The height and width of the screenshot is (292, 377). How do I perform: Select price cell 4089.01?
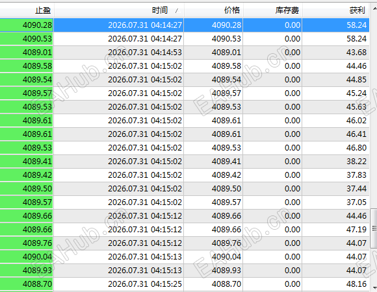tap(213, 53)
